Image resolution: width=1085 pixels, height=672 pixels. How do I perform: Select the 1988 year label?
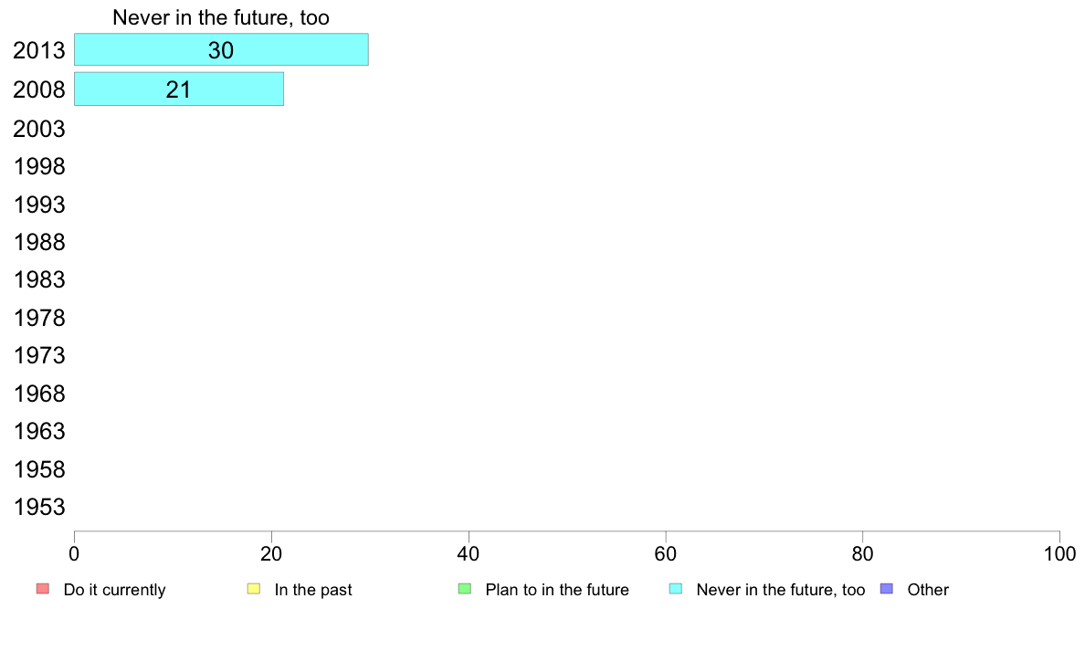click(x=38, y=242)
